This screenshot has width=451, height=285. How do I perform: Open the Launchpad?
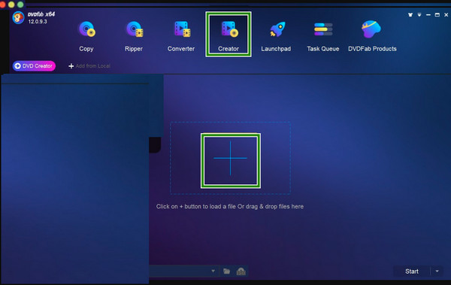[x=276, y=36]
